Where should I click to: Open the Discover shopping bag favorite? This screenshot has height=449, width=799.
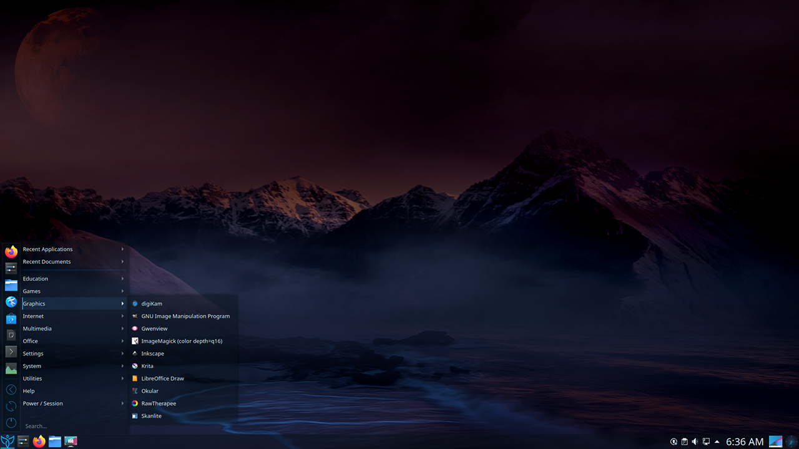tap(11, 319)
